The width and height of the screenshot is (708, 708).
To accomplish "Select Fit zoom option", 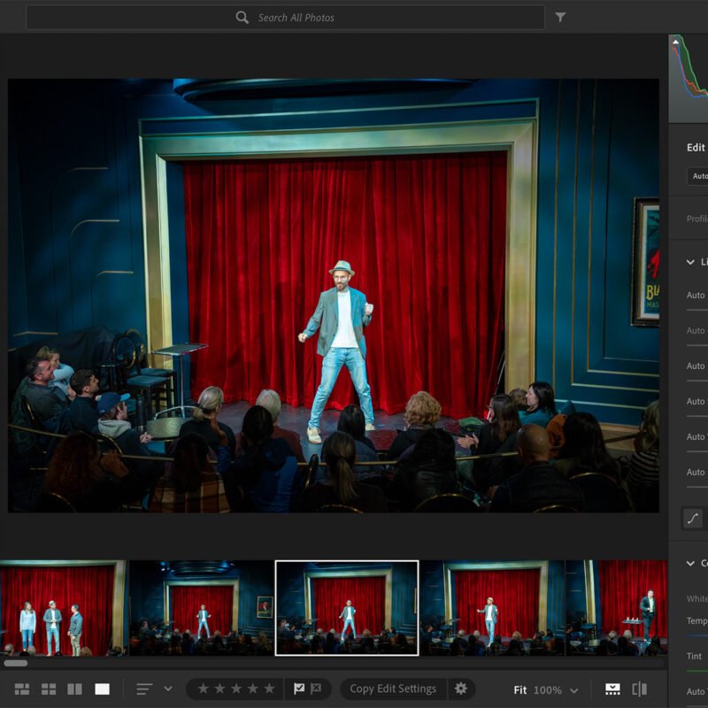I will (520, 690).
